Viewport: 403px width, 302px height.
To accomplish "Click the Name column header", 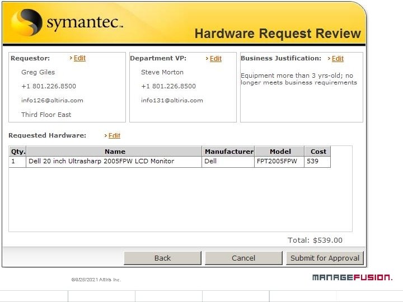I will [114, 152].
